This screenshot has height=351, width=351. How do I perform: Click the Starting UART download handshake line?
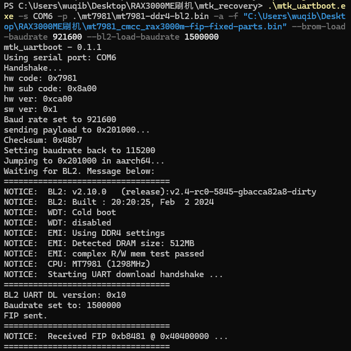click(113, 274)
